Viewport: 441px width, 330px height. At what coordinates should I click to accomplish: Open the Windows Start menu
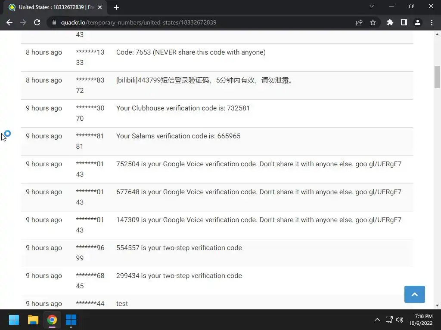click(x=14, y=320)
